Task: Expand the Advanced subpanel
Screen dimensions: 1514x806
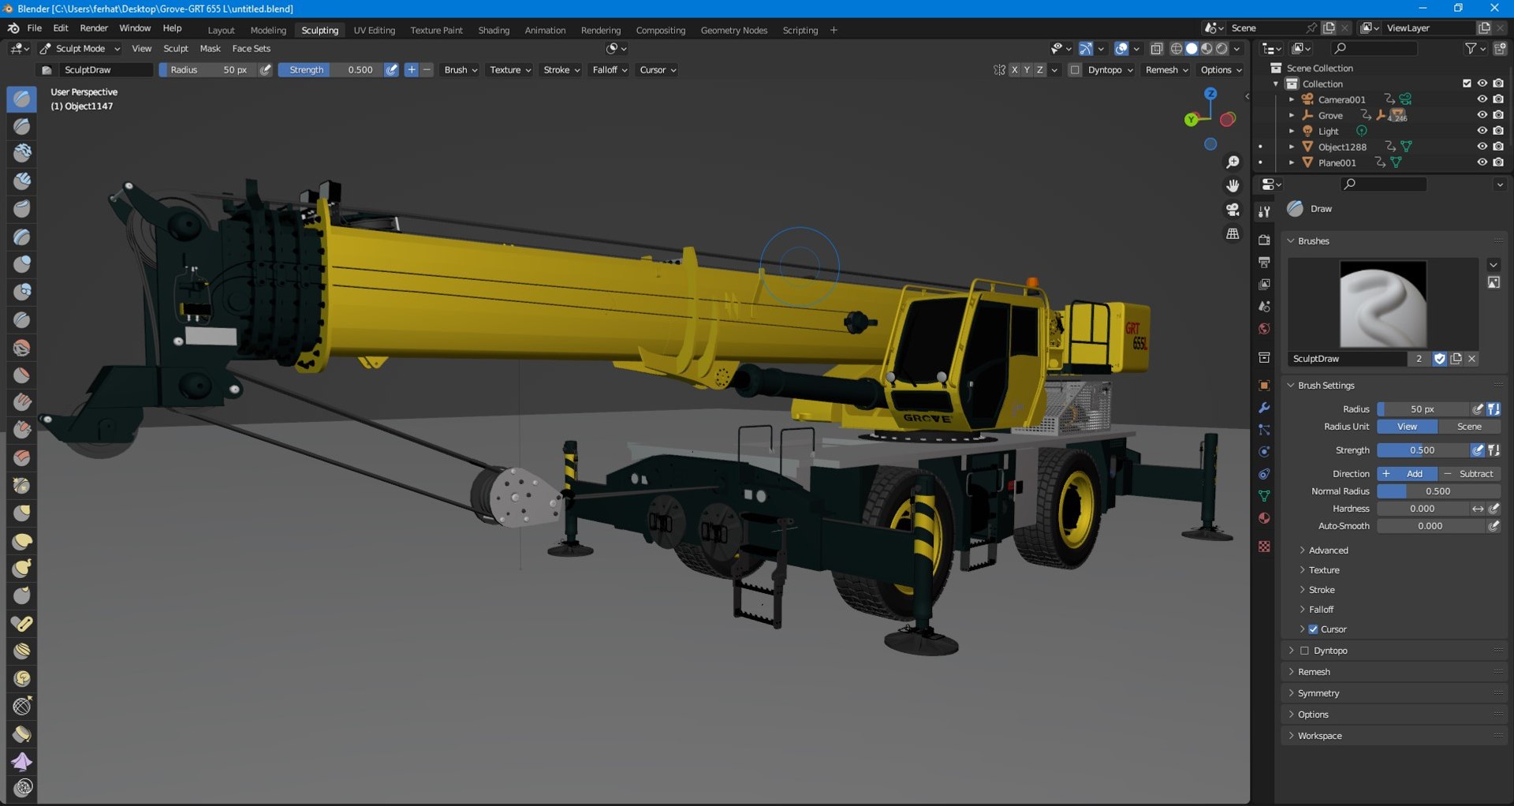Action: pos(1329,550)
